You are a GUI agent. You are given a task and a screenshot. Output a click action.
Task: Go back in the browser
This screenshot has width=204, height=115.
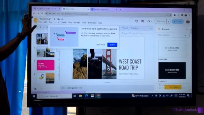coord(34,13)
